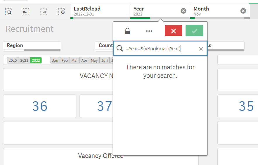
Task: Select May month filter
Action: click(94, 61)
